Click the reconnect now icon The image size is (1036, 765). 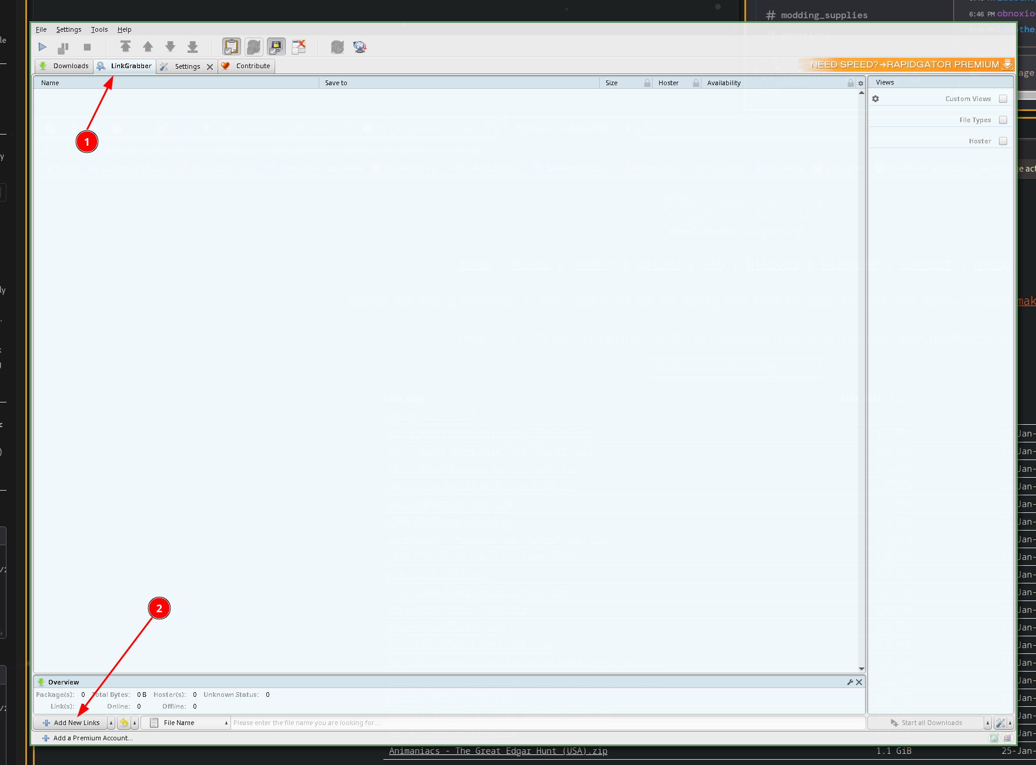coord(337,47)
